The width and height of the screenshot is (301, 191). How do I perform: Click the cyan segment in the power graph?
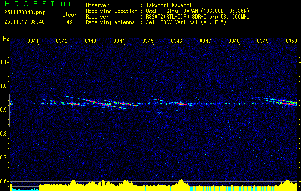(x=24, y=189)
